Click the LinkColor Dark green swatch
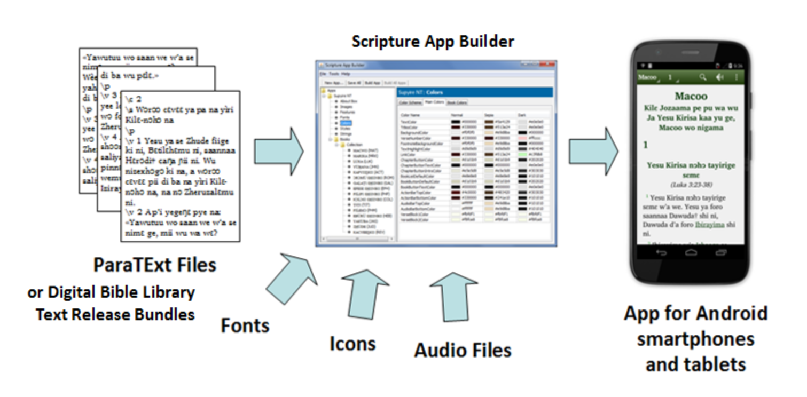Image resolution: width=807 pixels, height=397 pixels. [522, 154]
